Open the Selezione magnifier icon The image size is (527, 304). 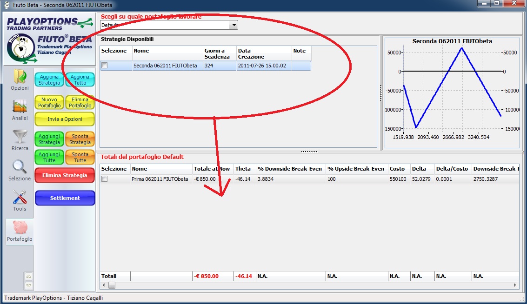(20, 167)
